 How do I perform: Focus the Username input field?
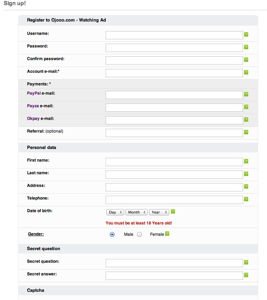coord(174,35)
